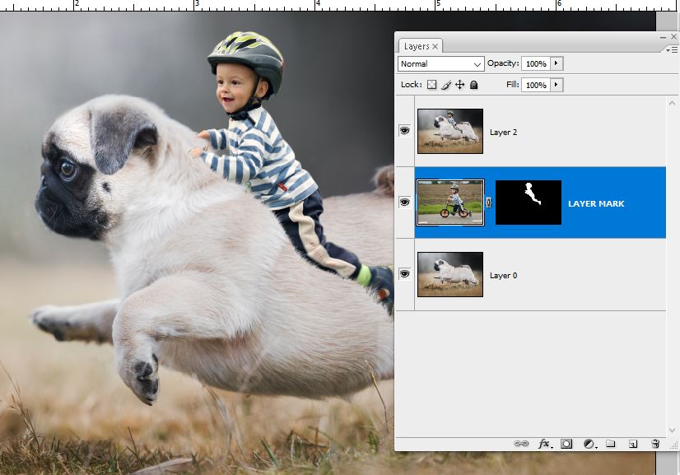Toggle lock transparent pixels icon
This screenshot has width=680, height=475.
click(431, 85)
